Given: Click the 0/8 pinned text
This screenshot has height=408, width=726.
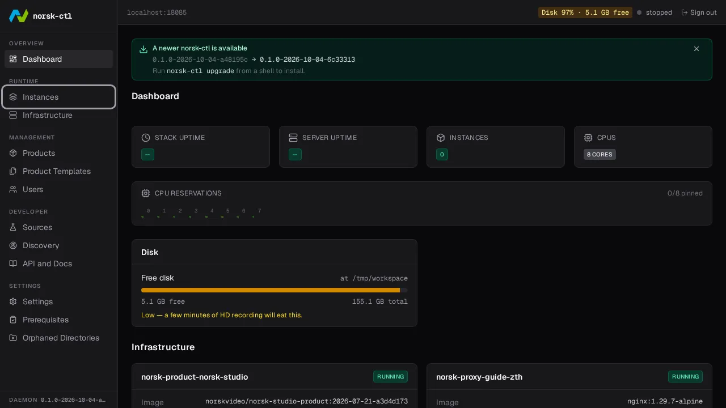Looking at the screenshot, I should pos(685,193).
